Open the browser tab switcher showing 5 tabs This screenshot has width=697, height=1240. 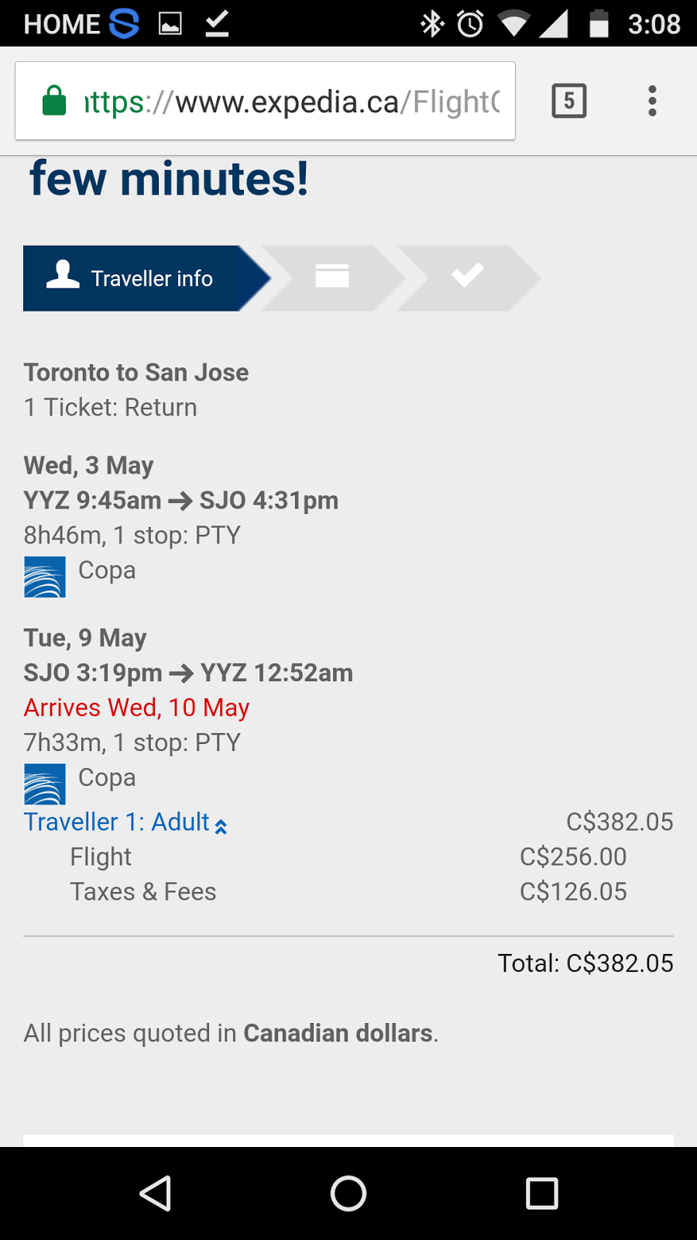click(x=568, y=100)
